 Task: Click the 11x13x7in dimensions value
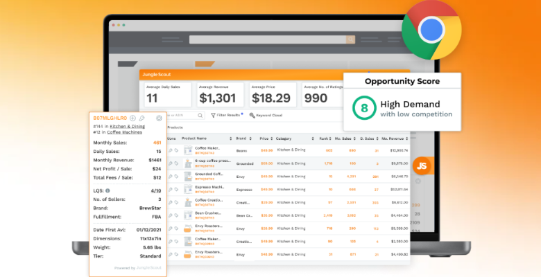tap(151, 238)
